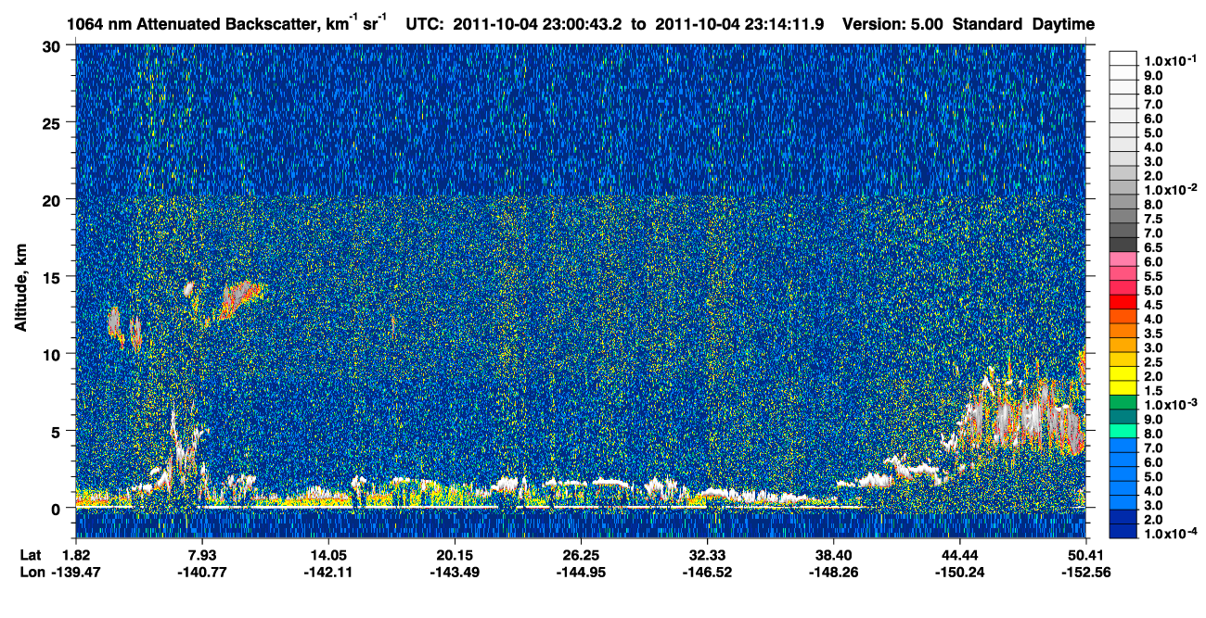1206x618 pixels.
Task: Click the latitude value '38.40'
Action: coord(834,554)
